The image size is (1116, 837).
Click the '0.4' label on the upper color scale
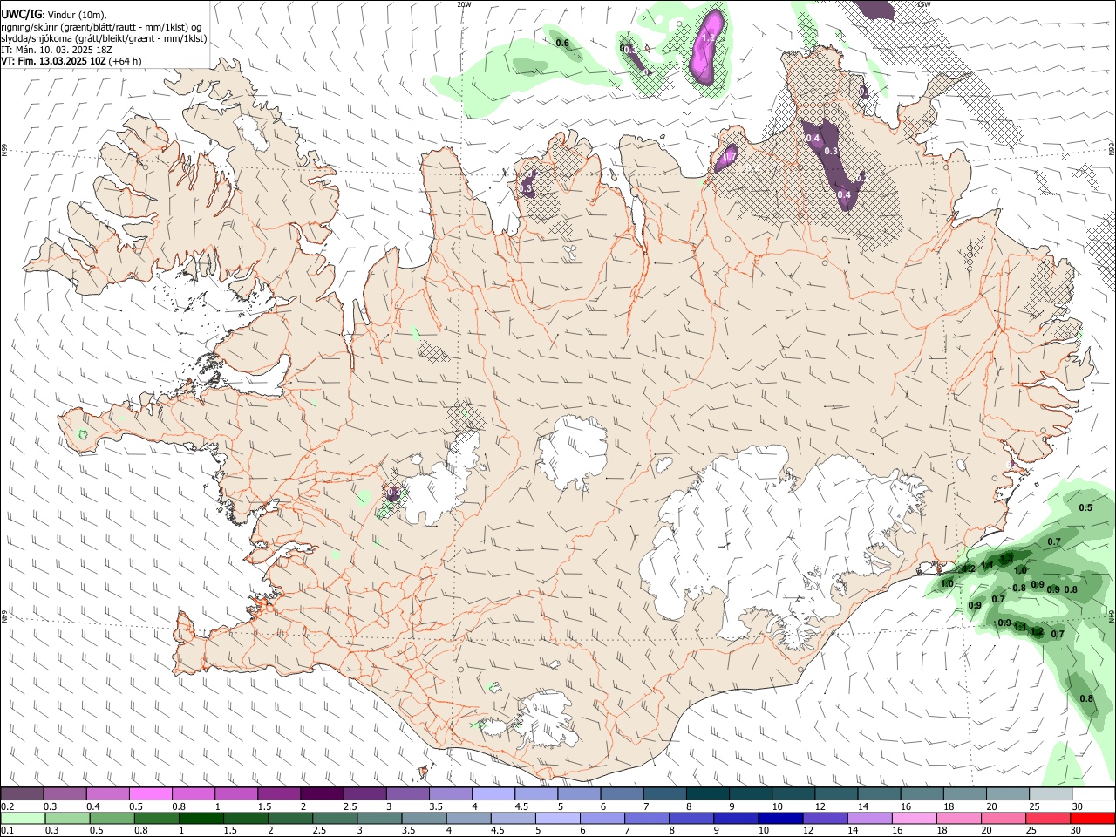(93, 806)
